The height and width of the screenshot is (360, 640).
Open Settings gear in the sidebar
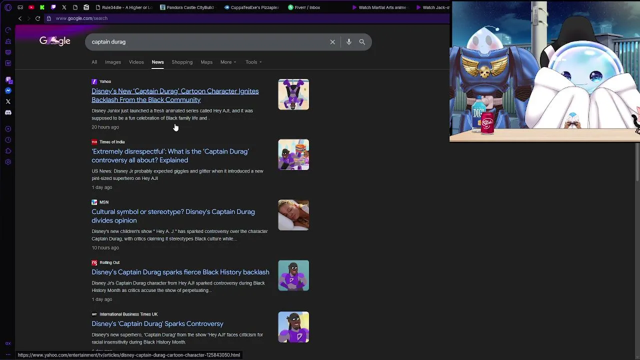[8, 162]
